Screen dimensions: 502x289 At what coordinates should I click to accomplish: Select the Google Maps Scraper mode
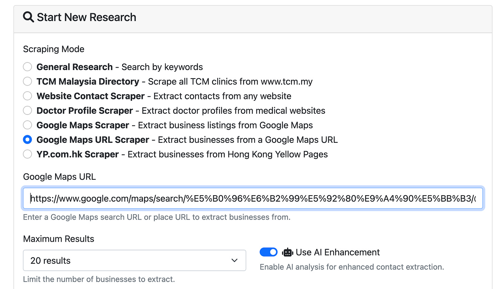pos(27,125)
